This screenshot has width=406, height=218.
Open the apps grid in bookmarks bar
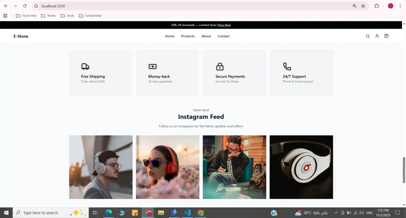(x=5, y=15)
